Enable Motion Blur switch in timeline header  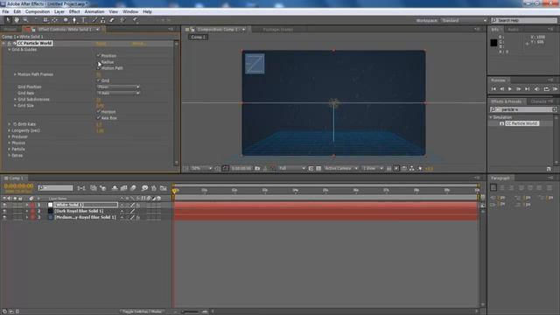coord(133,188)
